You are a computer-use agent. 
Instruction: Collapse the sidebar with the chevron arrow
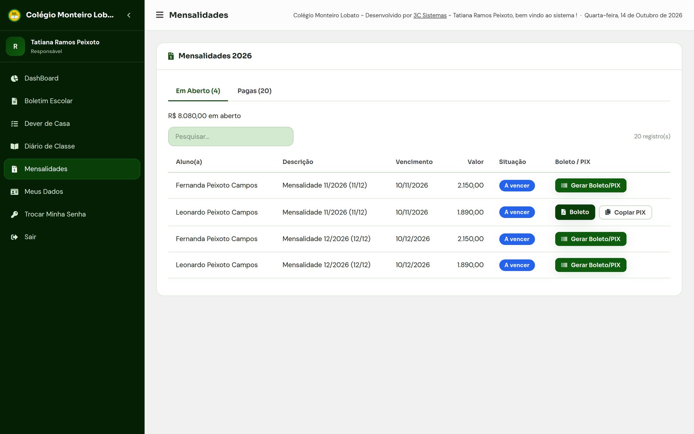click(129, 15)
